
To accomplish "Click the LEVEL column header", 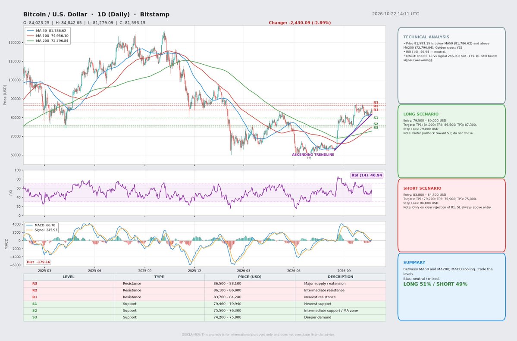I will (x=69, y=277).
